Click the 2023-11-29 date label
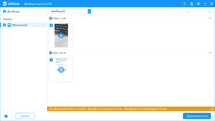This screenshot has width=215, height=121. tap(59, 19)
